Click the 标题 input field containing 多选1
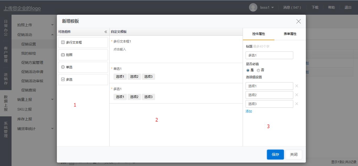Image resolution: width=358 pixels, height=166 pixels. 269,55
